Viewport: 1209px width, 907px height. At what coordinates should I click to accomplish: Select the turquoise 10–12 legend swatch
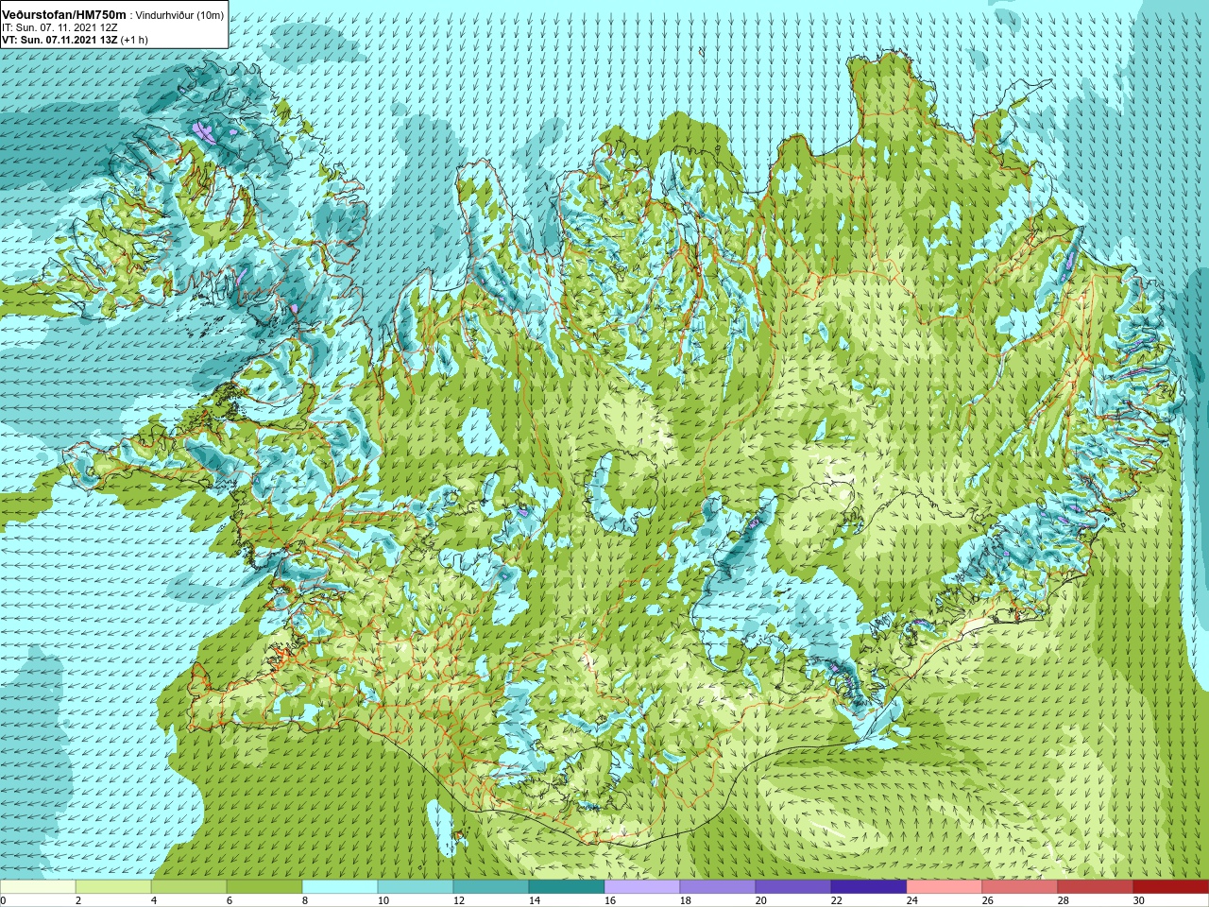tap(416, 887)
